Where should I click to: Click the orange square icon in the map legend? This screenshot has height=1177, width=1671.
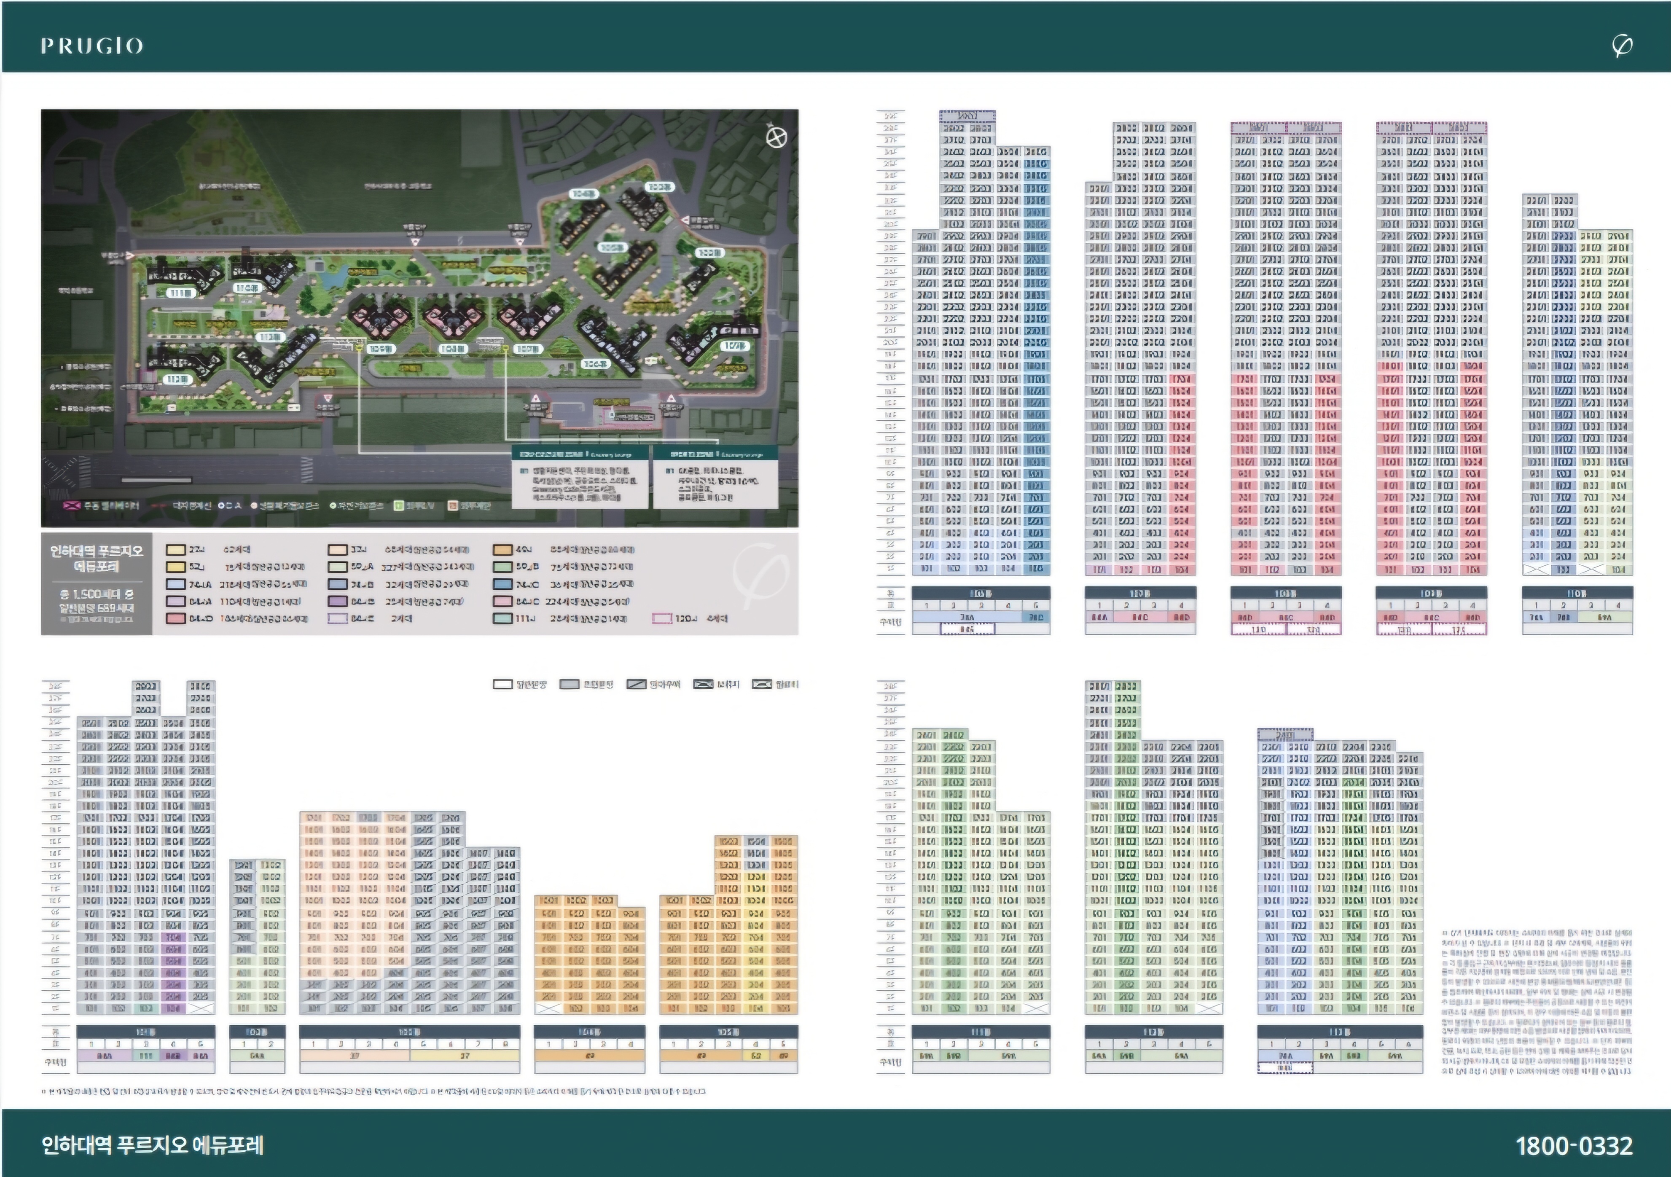453,505
